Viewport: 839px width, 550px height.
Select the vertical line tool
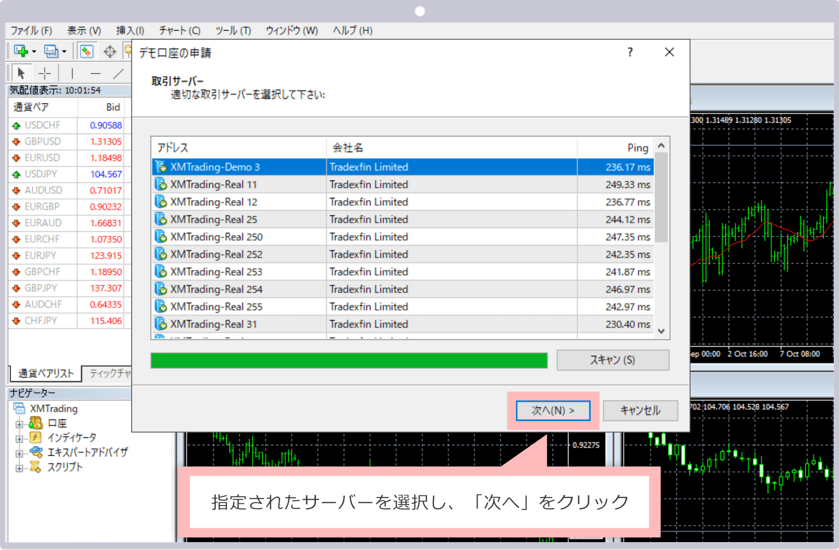pyautogui.click(x=72, y=73)
